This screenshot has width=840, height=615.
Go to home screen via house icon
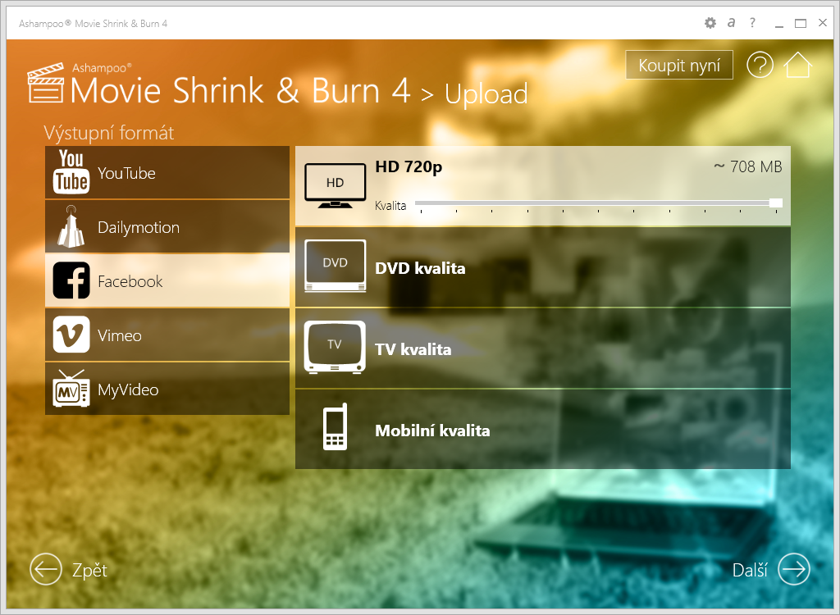[x=797, y=65]
